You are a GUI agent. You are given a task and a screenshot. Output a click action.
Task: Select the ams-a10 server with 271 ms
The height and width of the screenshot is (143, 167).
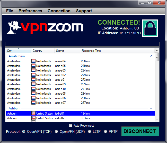80,89
